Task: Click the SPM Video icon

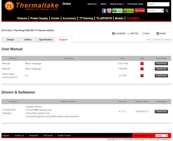Action: click(117, 11)
